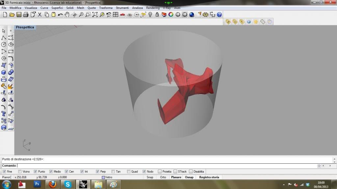Open the Trasforma menu
Screen dimensions: 337x189
106,8
